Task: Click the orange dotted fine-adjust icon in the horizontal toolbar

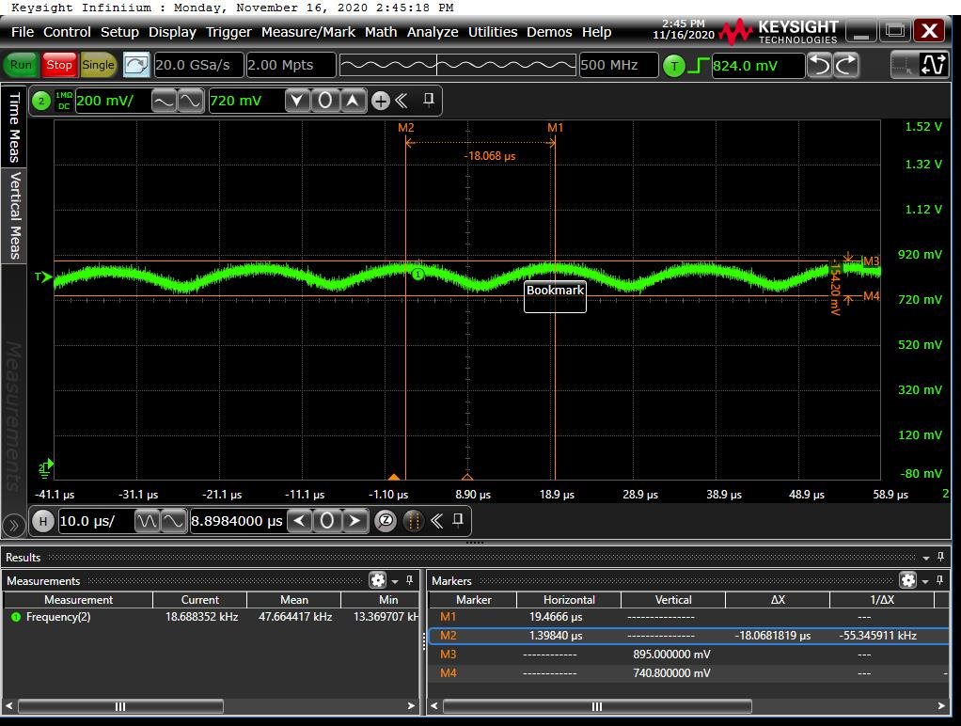Action: 413,521
